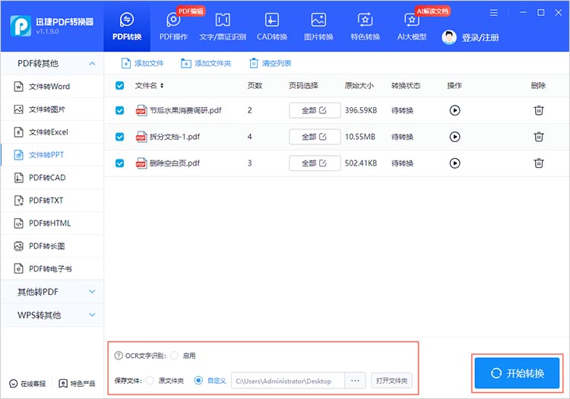
Task: Collapse the PDF转其他 sidebar section
Action: pos(92,63)
